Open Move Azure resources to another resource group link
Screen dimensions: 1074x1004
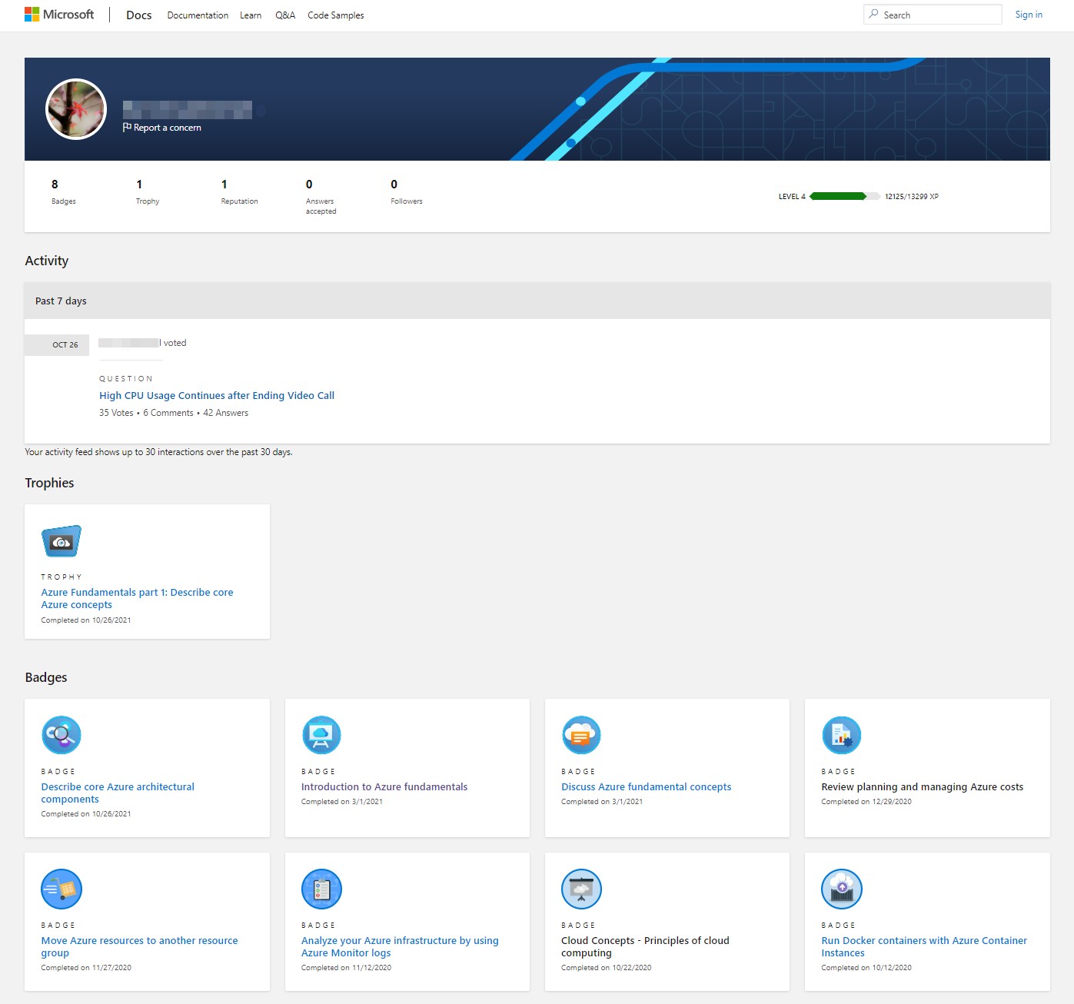click(139, 946)
